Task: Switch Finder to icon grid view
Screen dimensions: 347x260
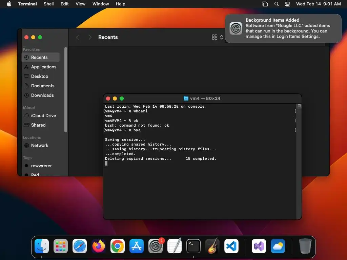Action: [215, 37]
